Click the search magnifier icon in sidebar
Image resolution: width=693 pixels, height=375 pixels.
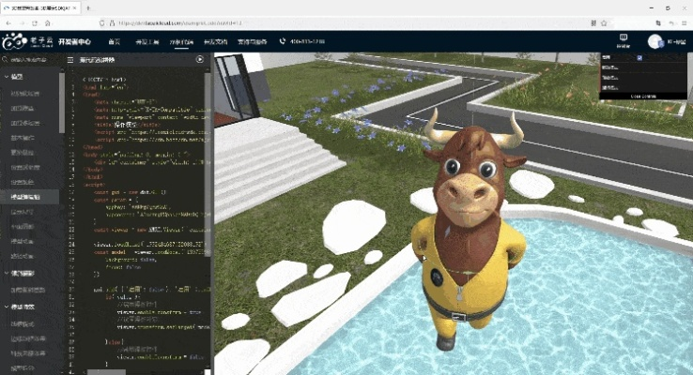[x=5, y=59]
